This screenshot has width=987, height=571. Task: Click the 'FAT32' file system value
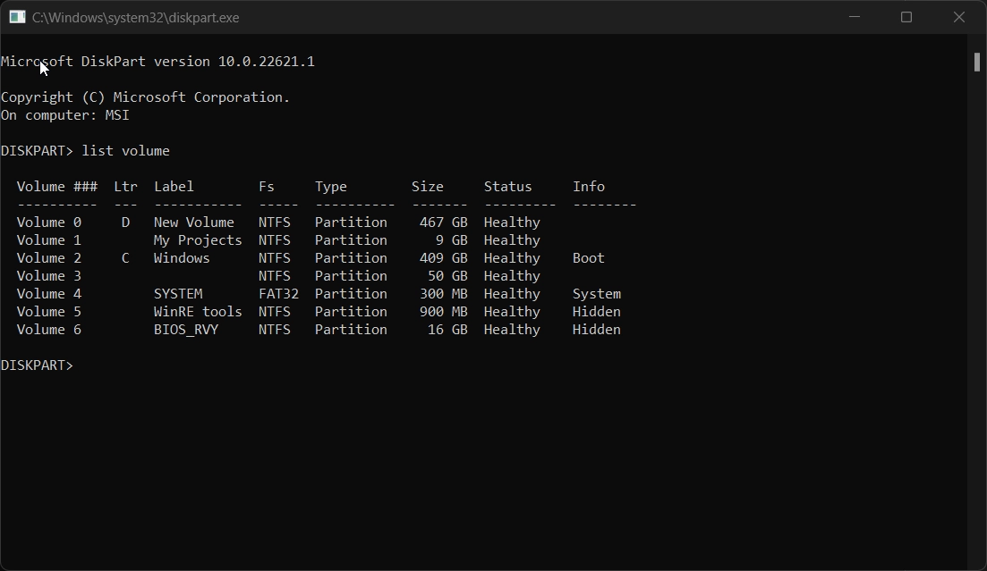pyautogui.click(x=278, y=294)
